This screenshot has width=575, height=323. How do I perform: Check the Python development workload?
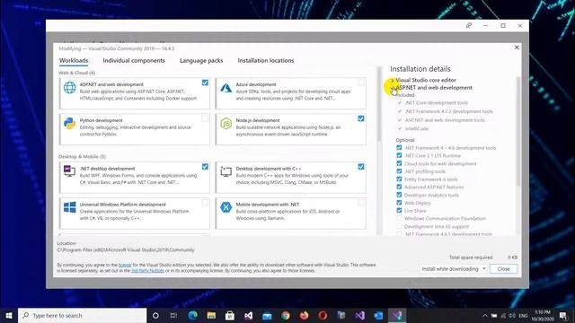(205, 118)
